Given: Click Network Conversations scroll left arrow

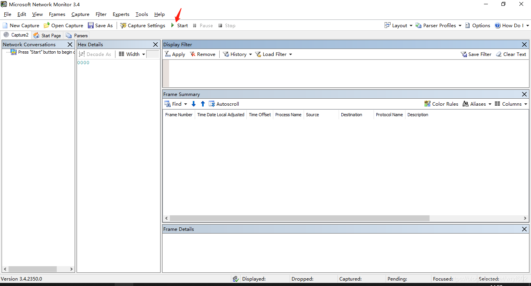Looking at the screenshot, I should coord(5,269).
